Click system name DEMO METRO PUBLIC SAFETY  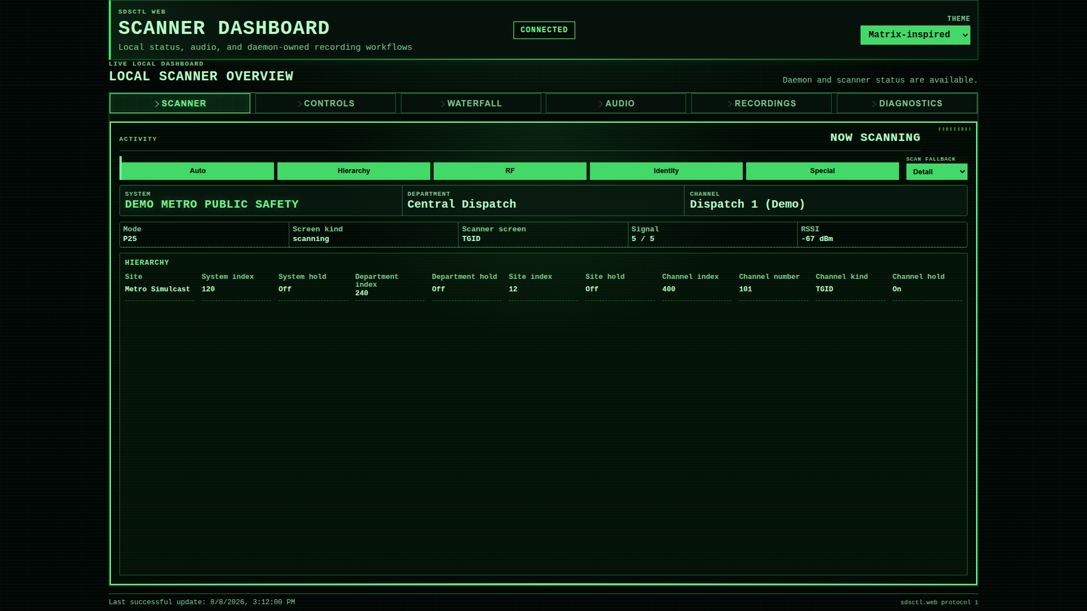pyautogui.click(x=212, y=204)
